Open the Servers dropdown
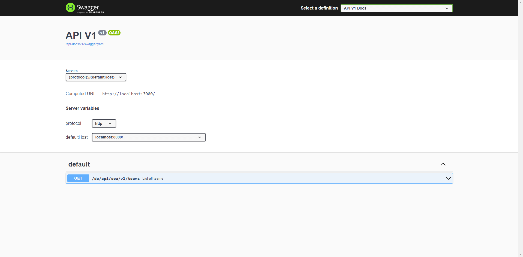The width and height of the screenshot is (523, 257). click(x=96, y=77)
